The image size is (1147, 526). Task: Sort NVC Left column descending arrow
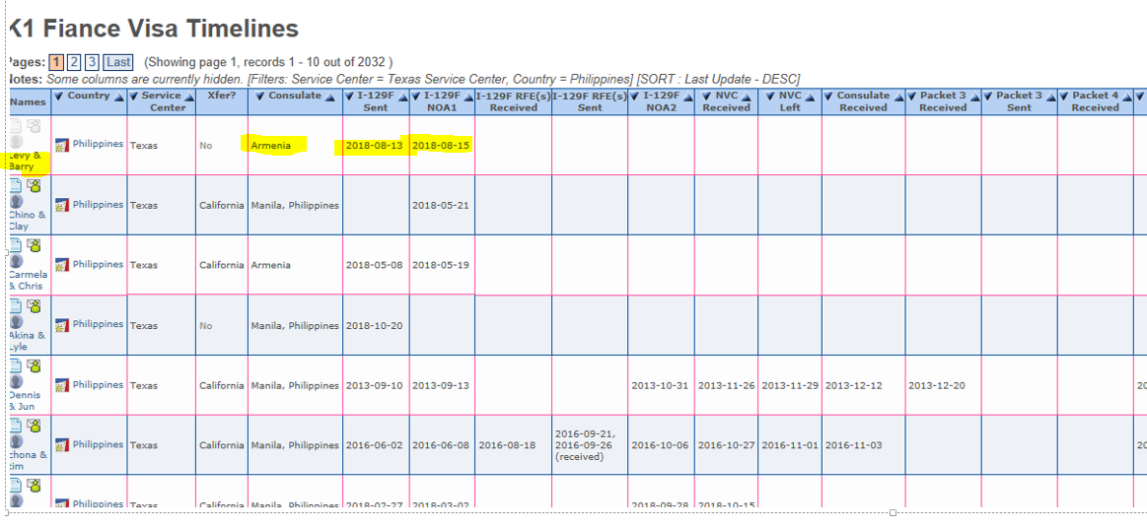[769, 96]
